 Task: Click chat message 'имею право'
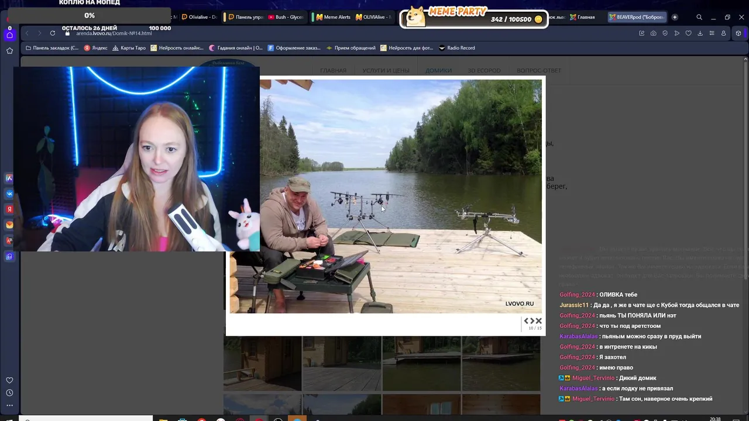click(x=616, y=368)
